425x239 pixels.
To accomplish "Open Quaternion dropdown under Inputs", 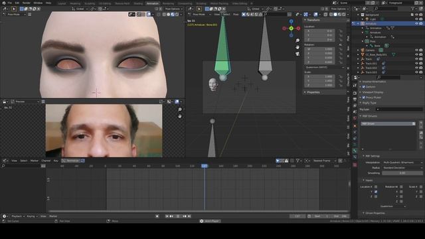I will pos(392,206).
